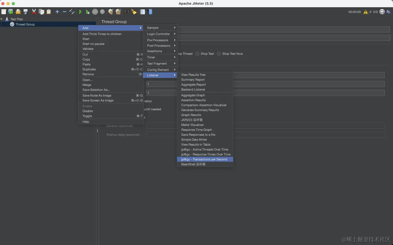Select View Results in Table listener
The height and width of the screenshot is (245, 393).
coord(205,145)
